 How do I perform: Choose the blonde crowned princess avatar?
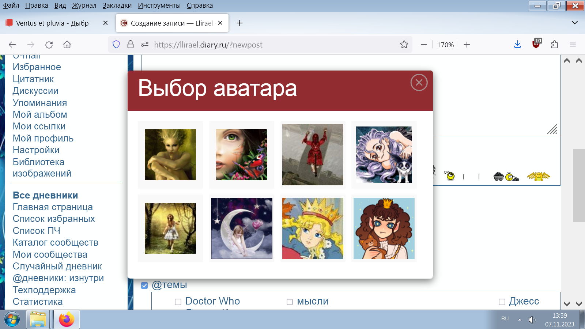click(313, 228)
